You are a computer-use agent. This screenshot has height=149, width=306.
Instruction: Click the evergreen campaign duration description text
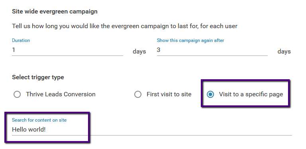tap(125, 26)
